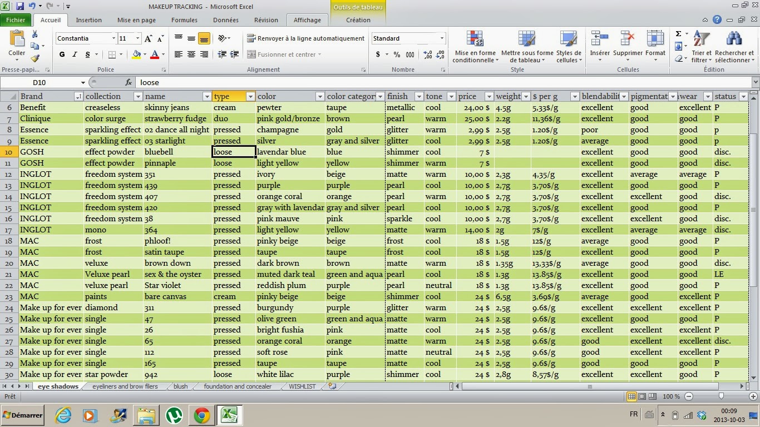Click the row 15 header
This screenshot has height=427, width=760.
point(9,207)
